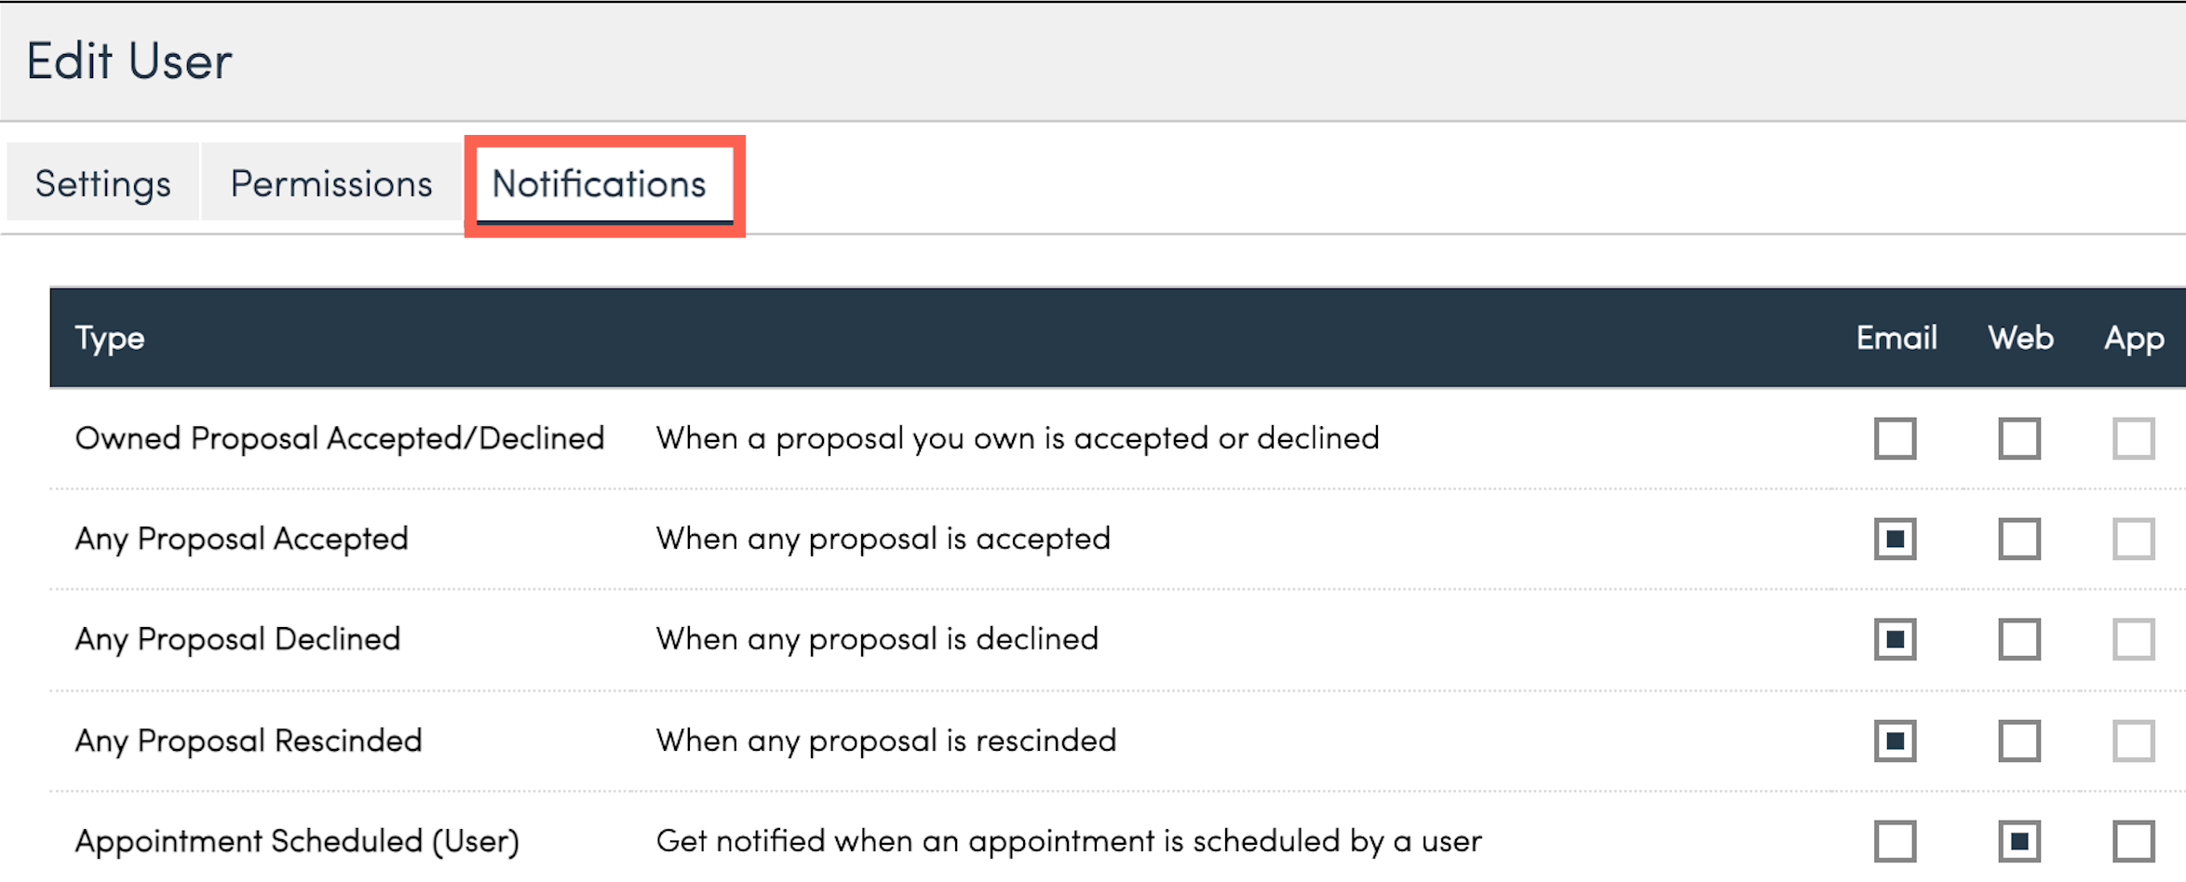Turn on Web for Any Proposal Declined
The height and width of the screenshot is (882, 2186).
click(2018, 639)
